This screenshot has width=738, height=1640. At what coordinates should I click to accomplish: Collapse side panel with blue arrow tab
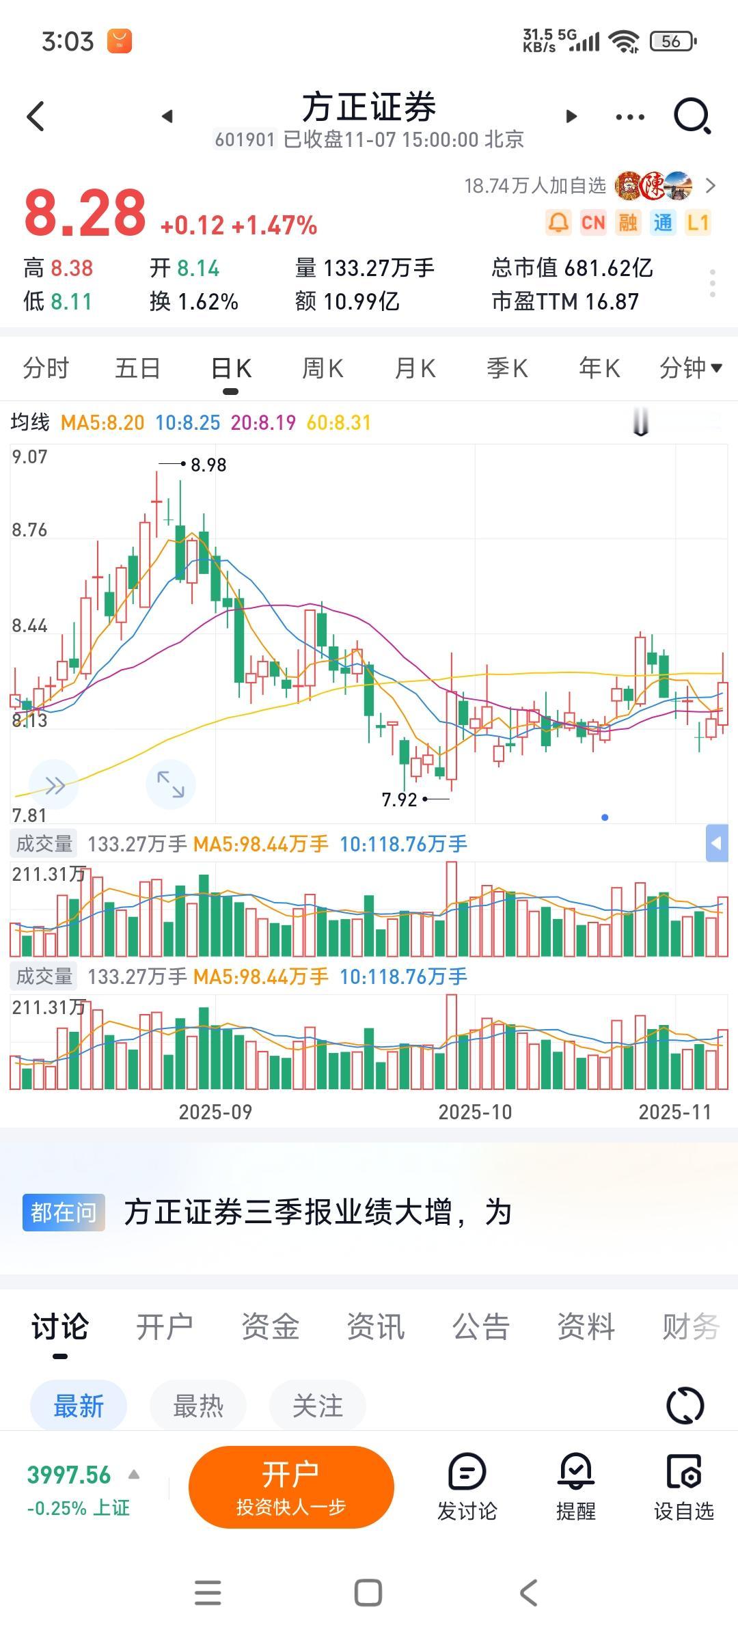point(717,843)
